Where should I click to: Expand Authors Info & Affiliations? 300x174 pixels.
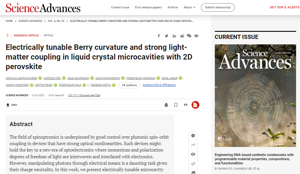159,85
